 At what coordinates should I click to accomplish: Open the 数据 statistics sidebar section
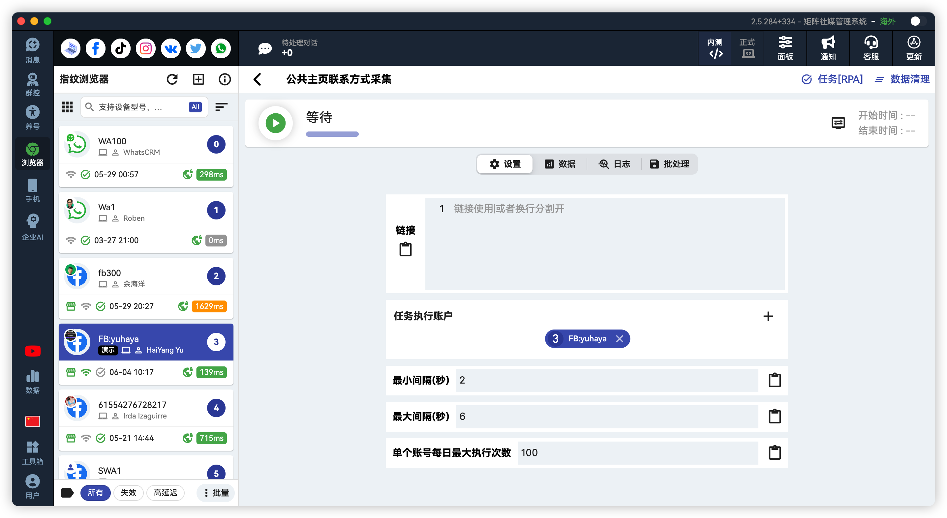tap(32, 382)
